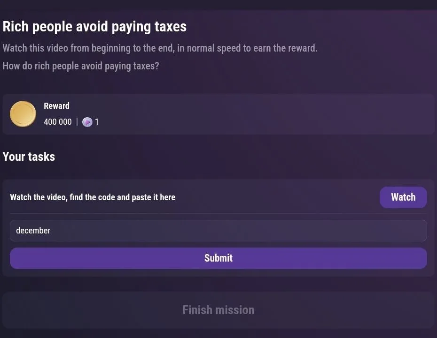
Task: Submit the entered code
Action: (x=218, y=258)
